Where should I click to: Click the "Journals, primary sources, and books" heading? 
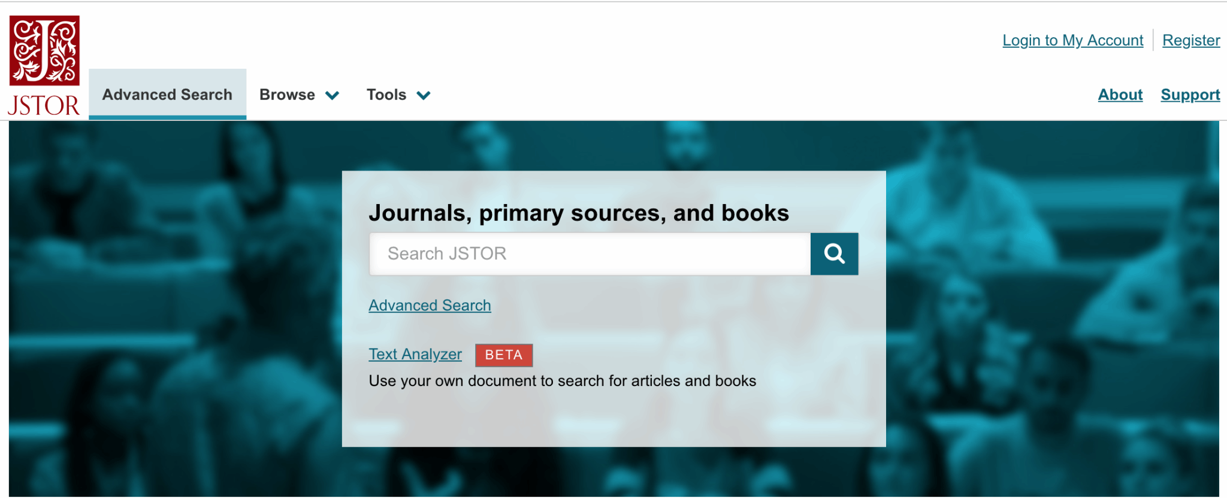point(578,213)
